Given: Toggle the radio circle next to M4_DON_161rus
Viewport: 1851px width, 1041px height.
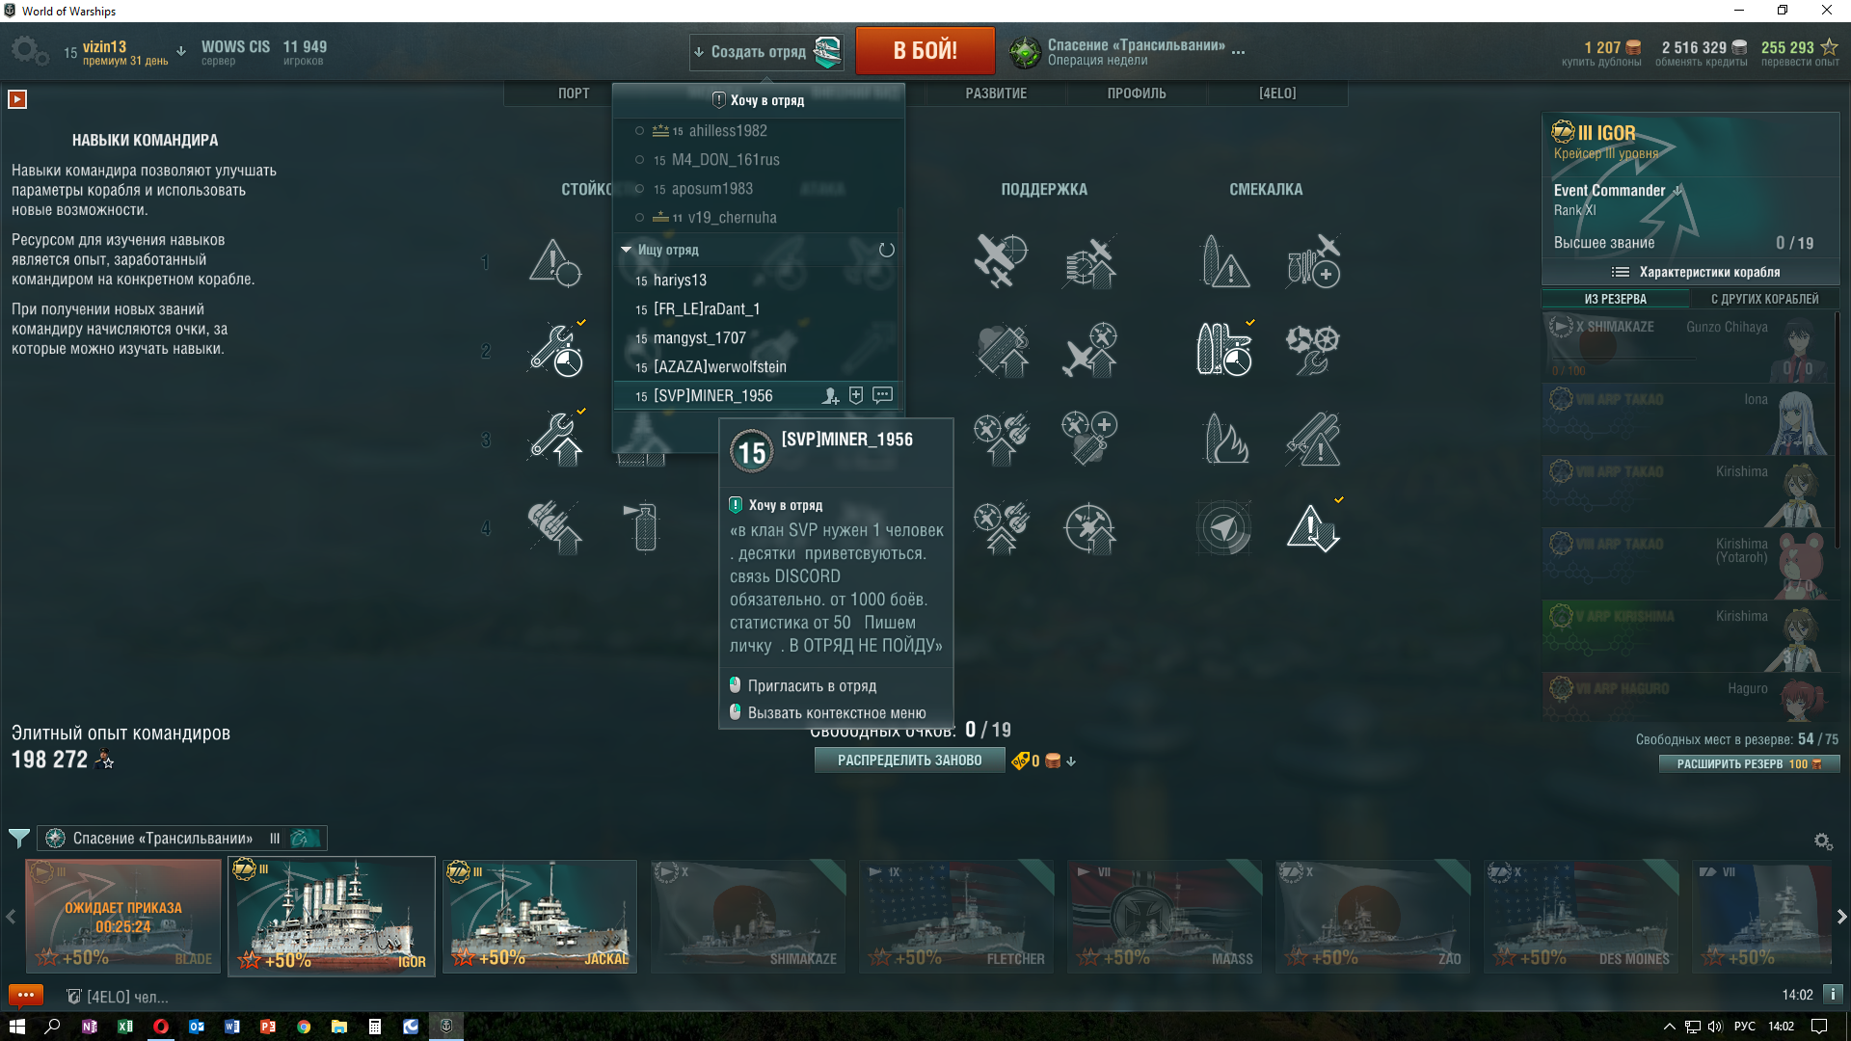Looking at the screenshot, I should [x=639, y=160].
